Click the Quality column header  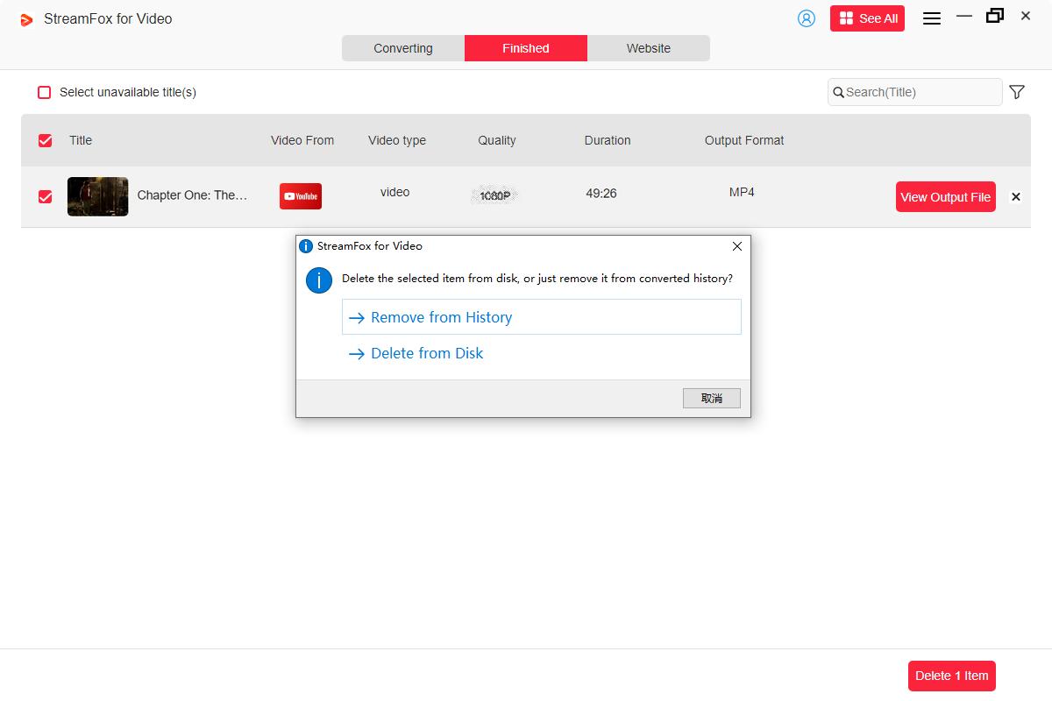pyautogui.click(x=497, y=140)
